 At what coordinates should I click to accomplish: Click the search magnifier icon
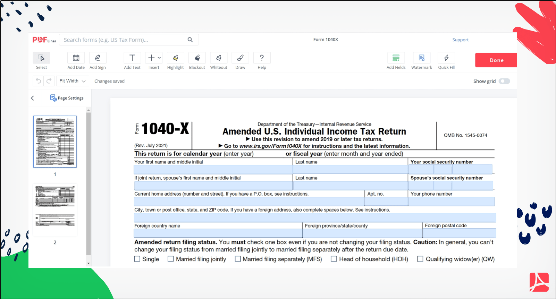point(190,40)
